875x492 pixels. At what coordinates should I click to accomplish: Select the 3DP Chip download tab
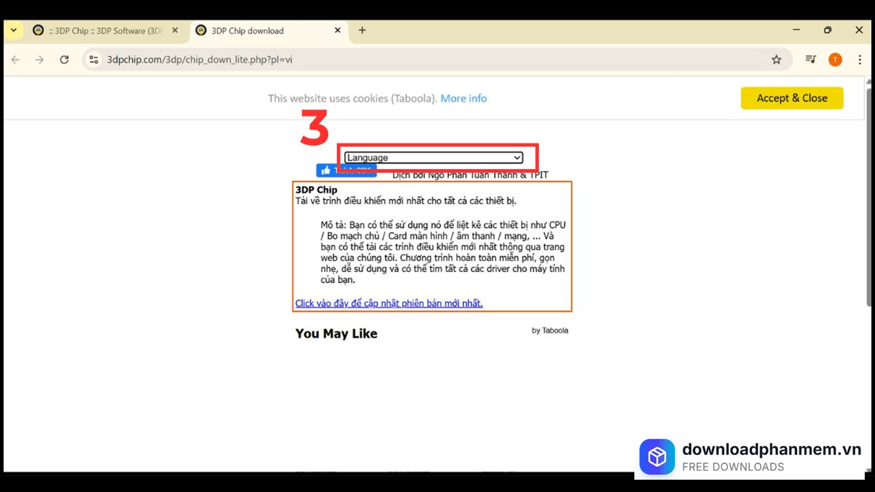[x=260, y=31]
